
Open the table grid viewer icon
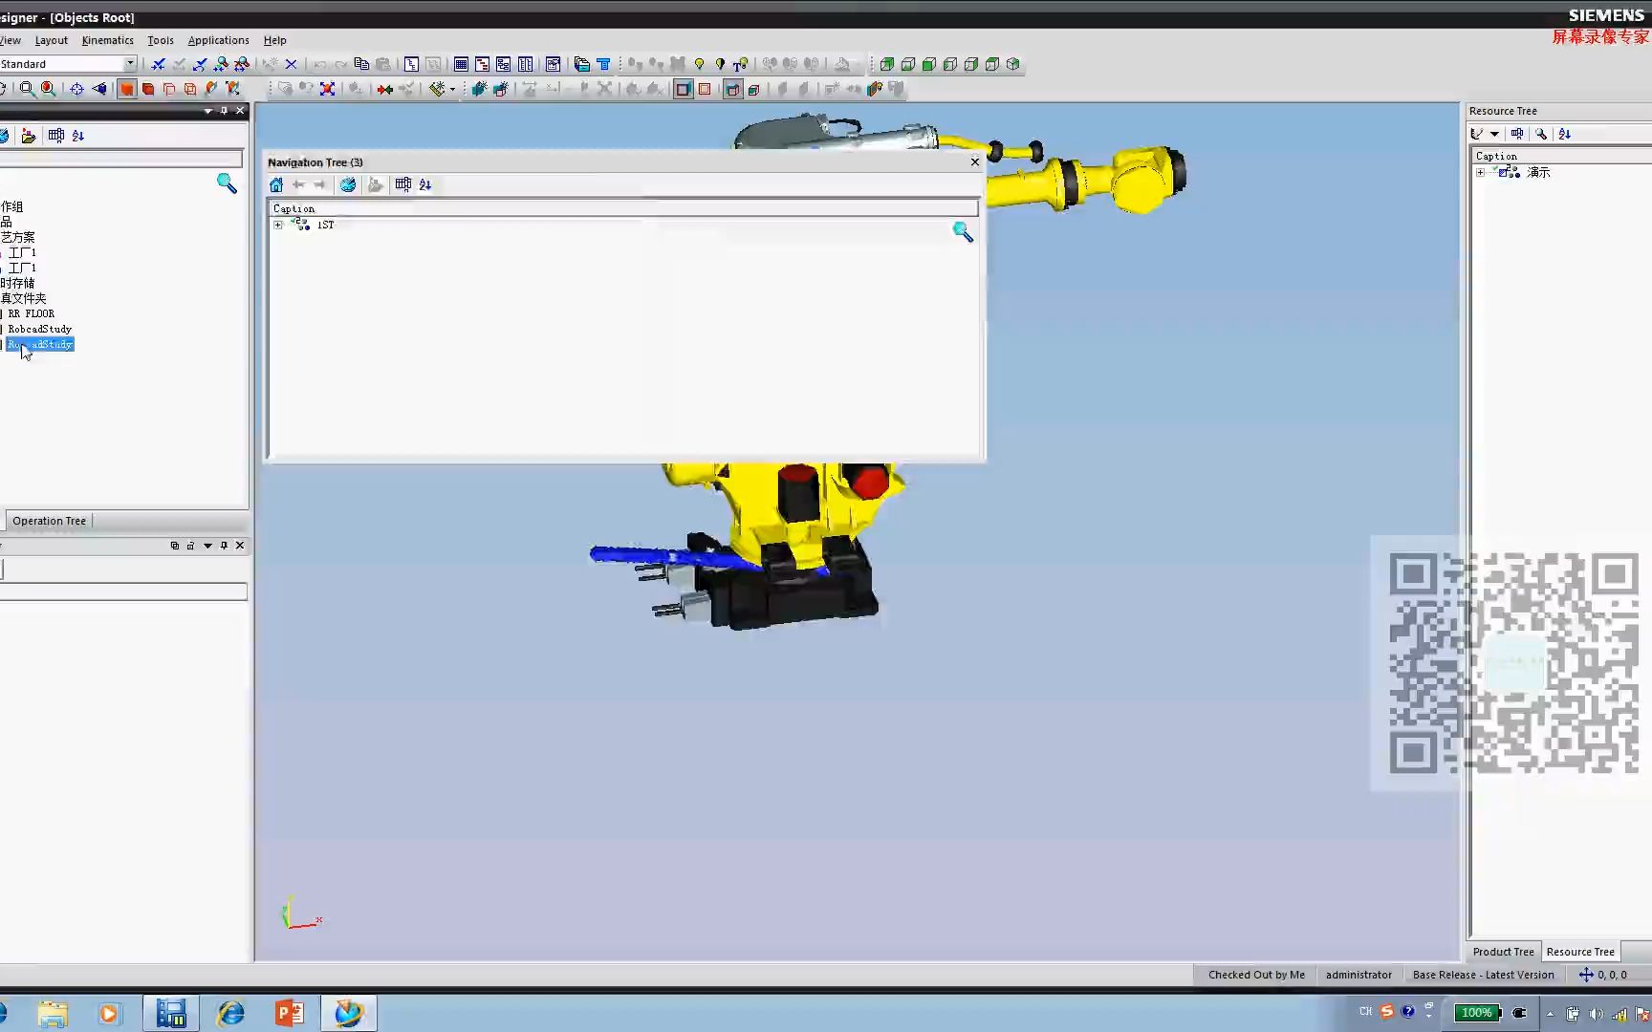point(461,64)
